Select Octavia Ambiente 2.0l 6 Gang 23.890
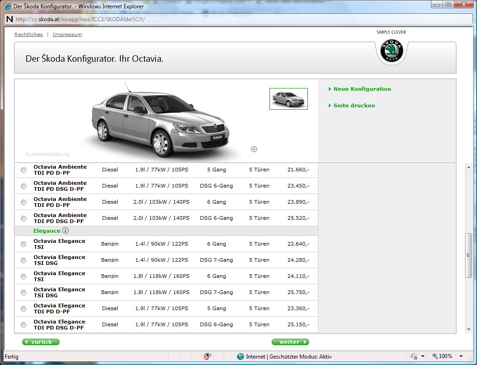 [24, 202]
